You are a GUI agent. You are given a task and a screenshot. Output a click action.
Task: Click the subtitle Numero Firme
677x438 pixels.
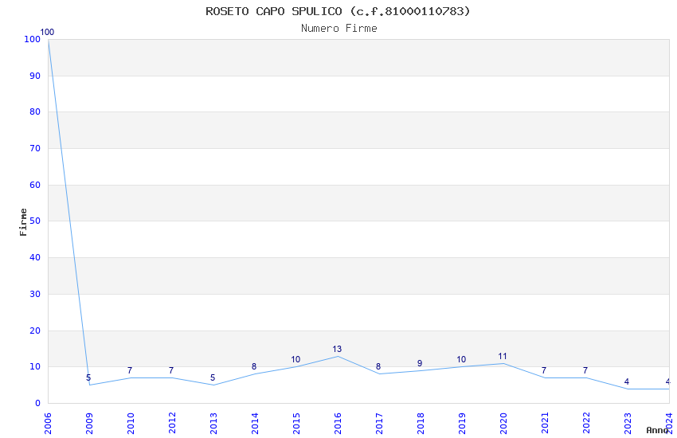pos(339,29)
